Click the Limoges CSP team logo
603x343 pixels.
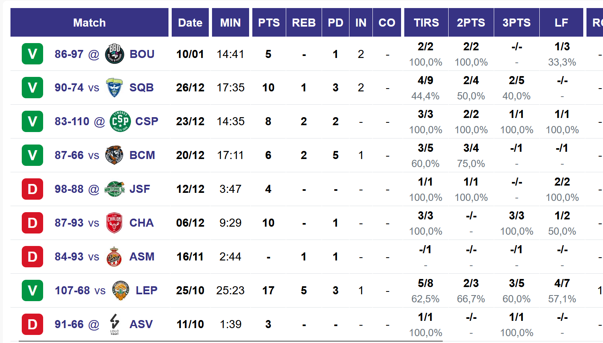(120, 121)
